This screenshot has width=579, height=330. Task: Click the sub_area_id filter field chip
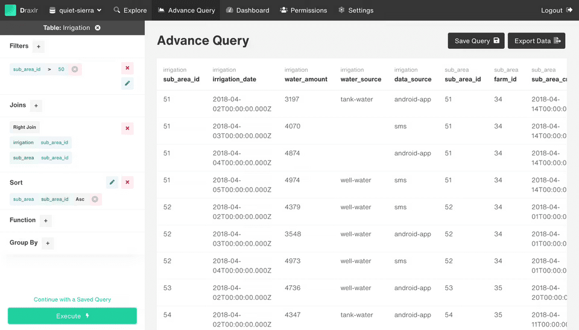tap(27, 69)
